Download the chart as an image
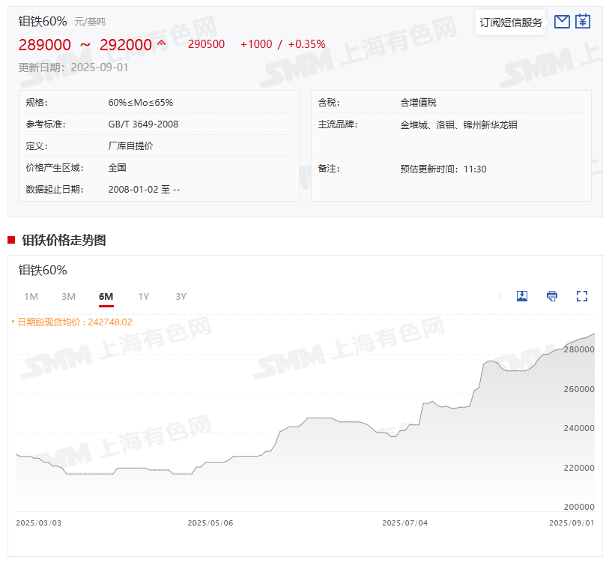The image size is (612, 563). 522,296
